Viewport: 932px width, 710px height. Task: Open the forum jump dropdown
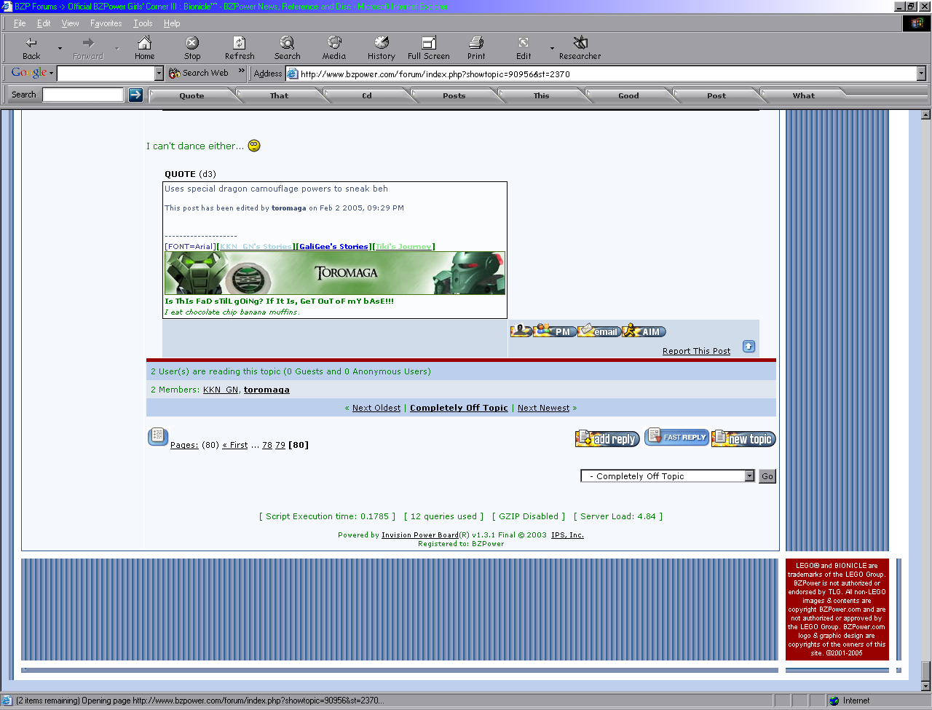point(749,476)
